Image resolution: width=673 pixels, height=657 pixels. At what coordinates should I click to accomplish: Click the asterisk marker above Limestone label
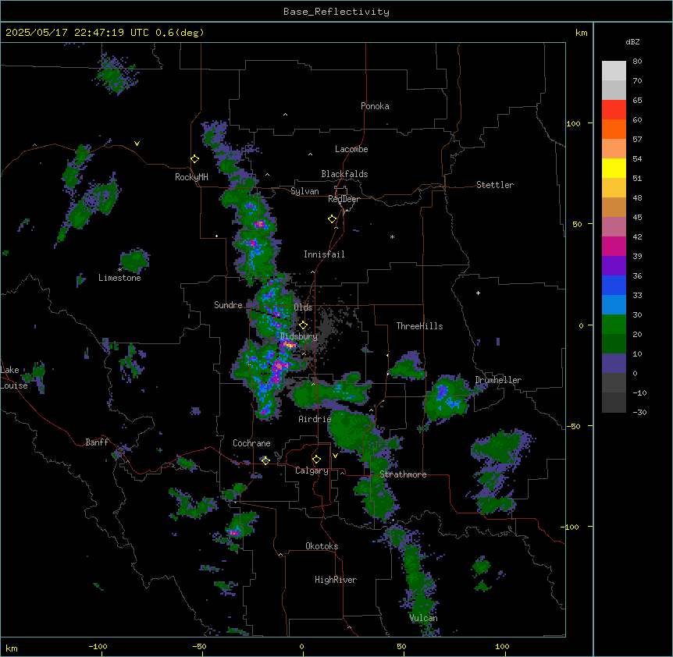(119, 270)
